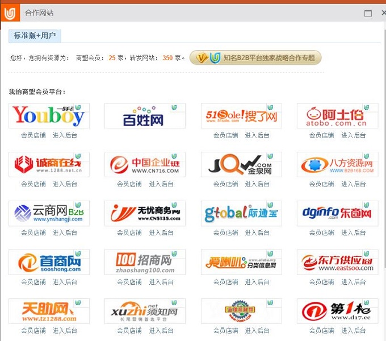Image resolution: width=386 pixels, height=341 pixels.
Task: Click 进入后台 under 百姓网
Action: [161, 135]
